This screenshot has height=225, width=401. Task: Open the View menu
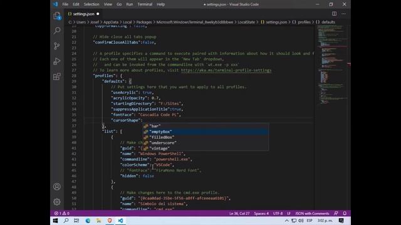(108, 4)
